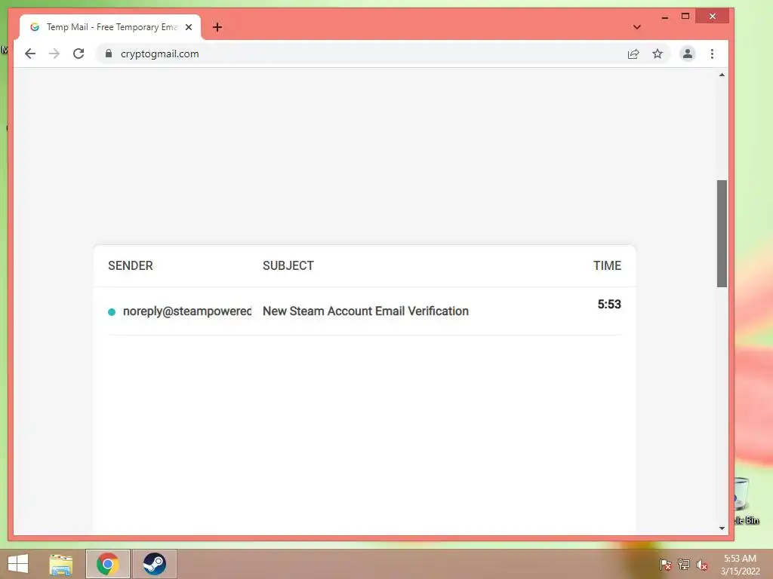The width and height of the screenshot is (773, 579).
Task: Select the Temp Mail browser tab
Action: coord(110,27)
